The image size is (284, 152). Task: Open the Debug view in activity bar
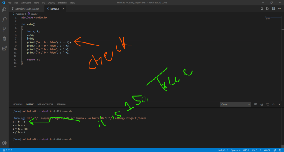tap(4, 38)
